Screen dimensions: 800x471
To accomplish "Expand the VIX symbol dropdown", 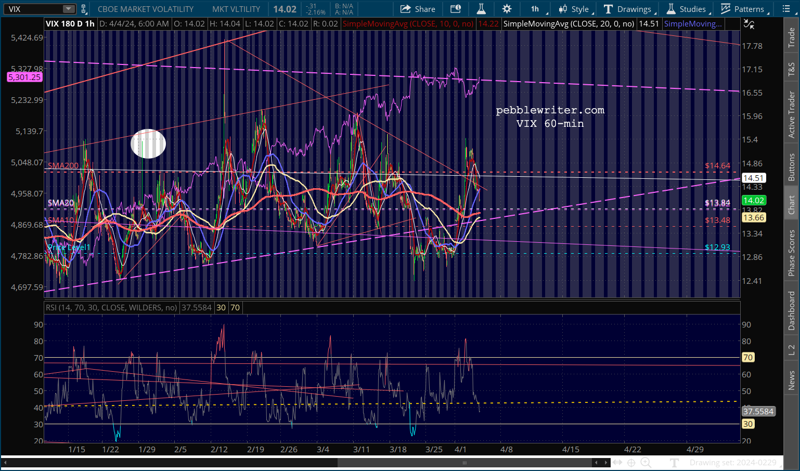I will [69, 9].
